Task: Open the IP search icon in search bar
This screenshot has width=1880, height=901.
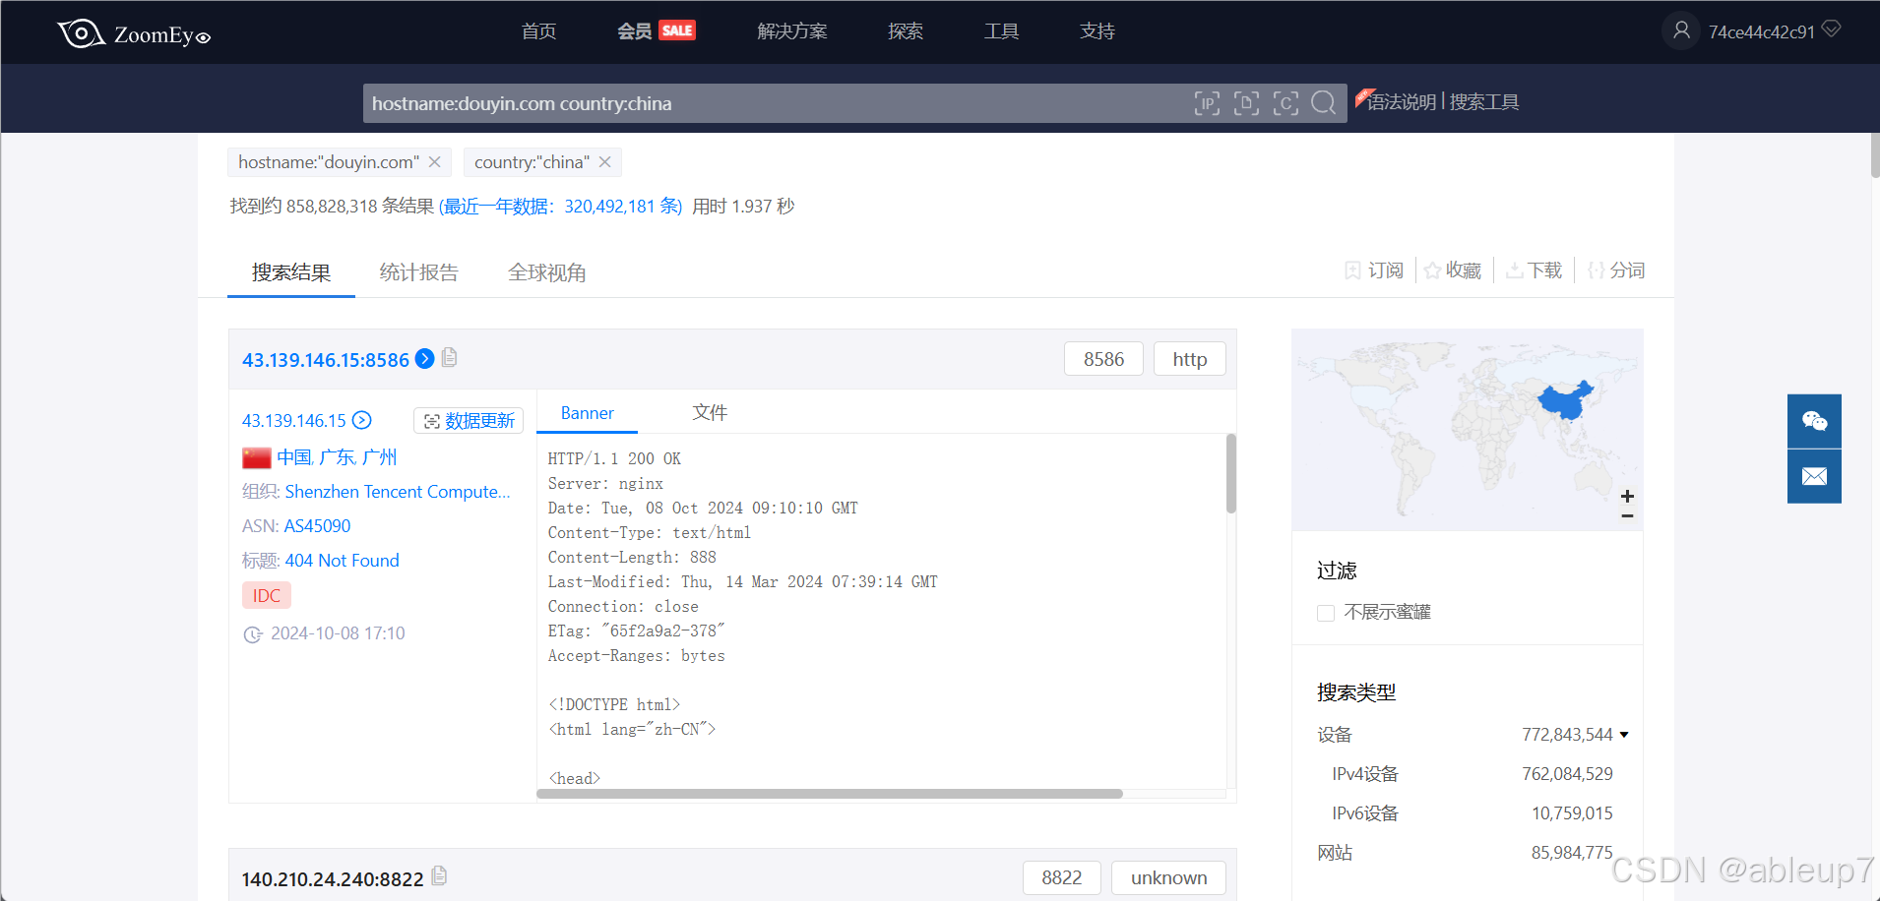Action: (1207, 103)
